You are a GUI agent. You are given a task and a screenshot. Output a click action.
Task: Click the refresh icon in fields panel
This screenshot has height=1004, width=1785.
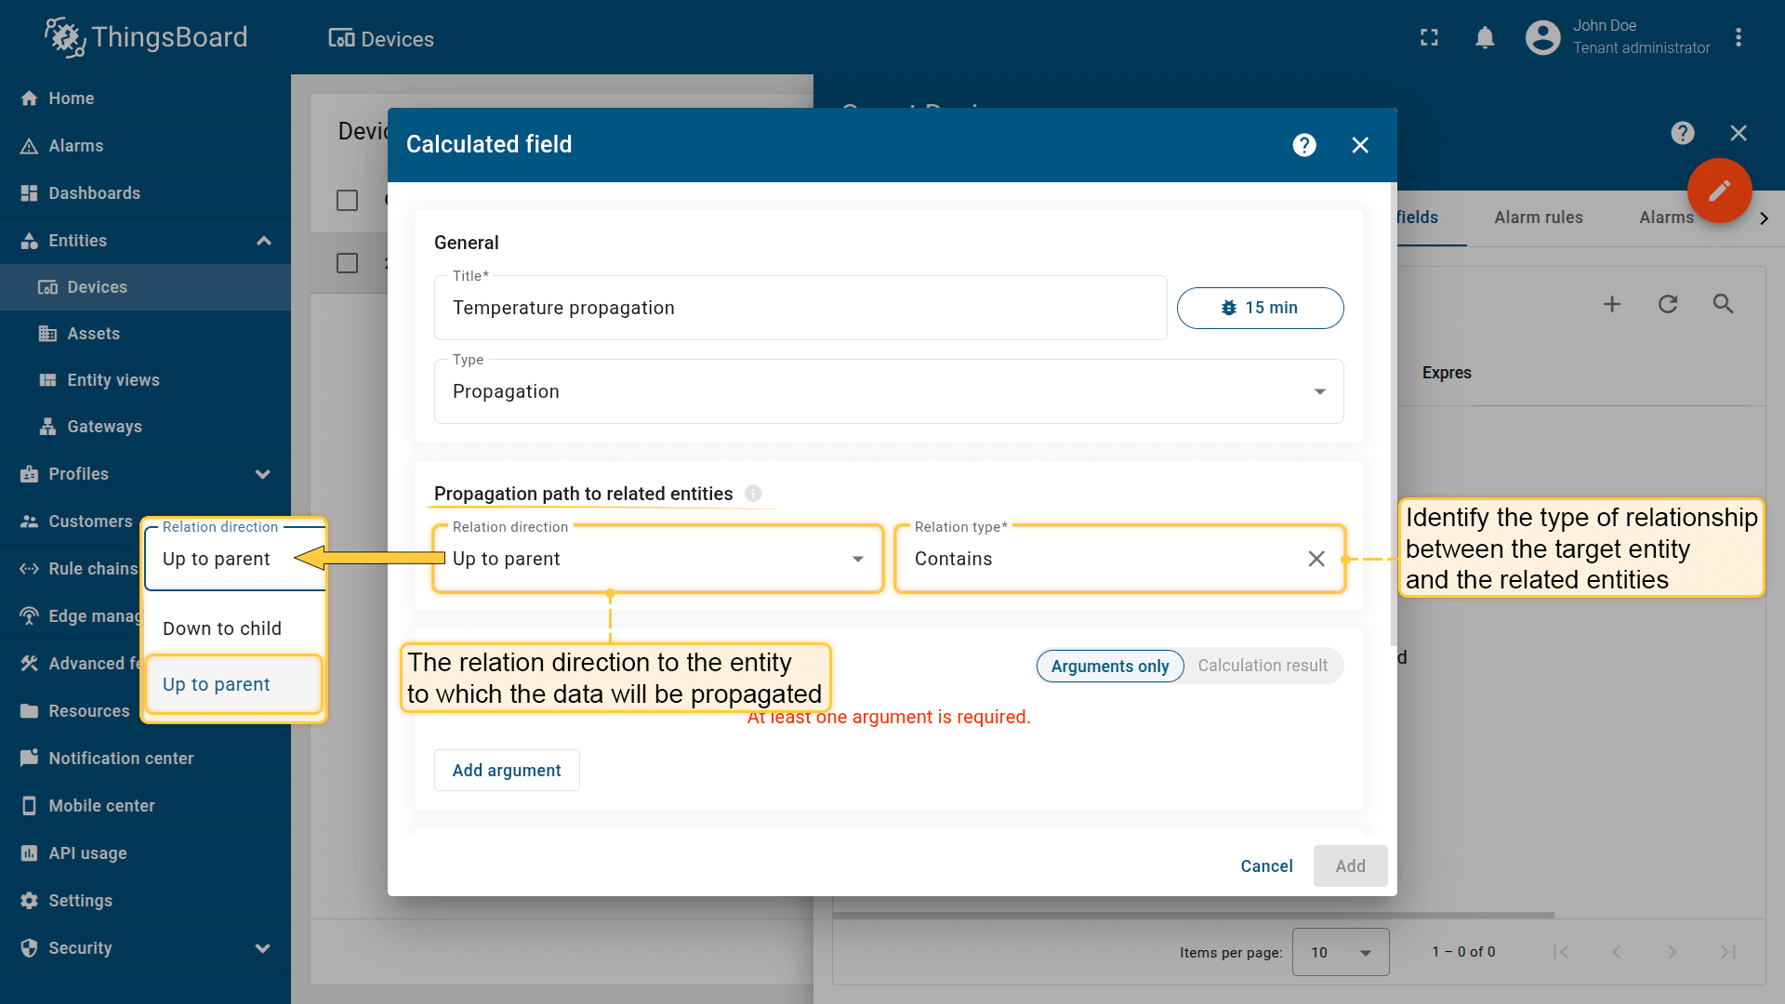coord(1668,304)
